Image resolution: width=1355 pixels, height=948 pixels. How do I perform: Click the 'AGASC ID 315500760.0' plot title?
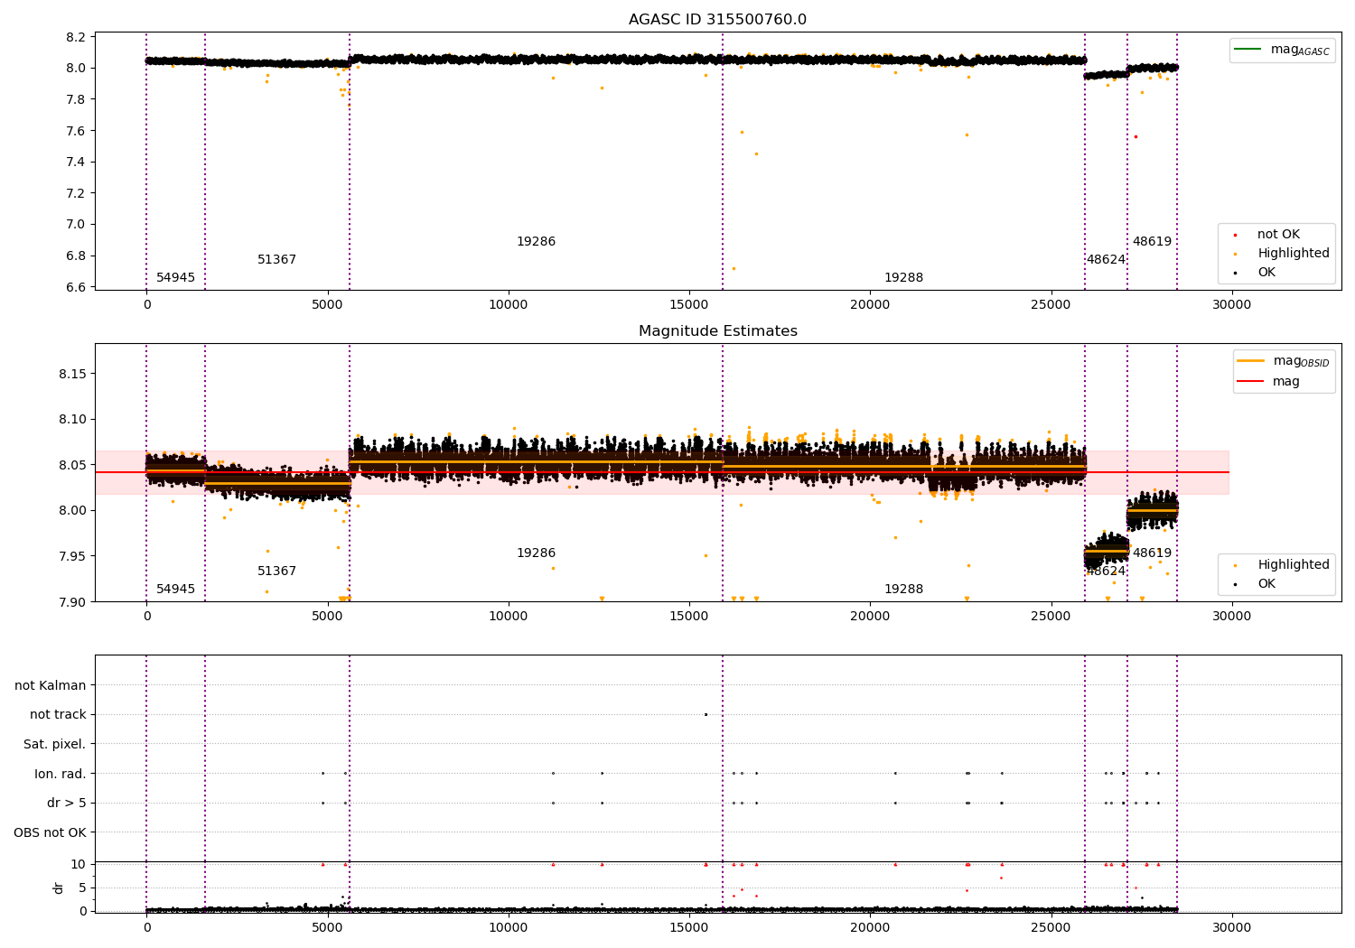[x=717, y=20]
